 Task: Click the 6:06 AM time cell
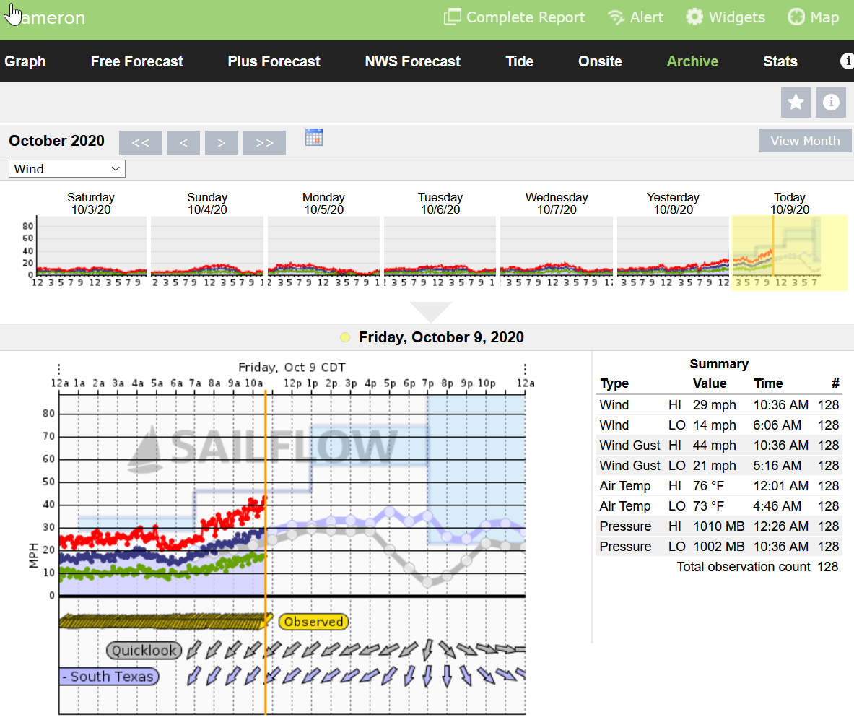pyautogui.click(x=777, y=425)
